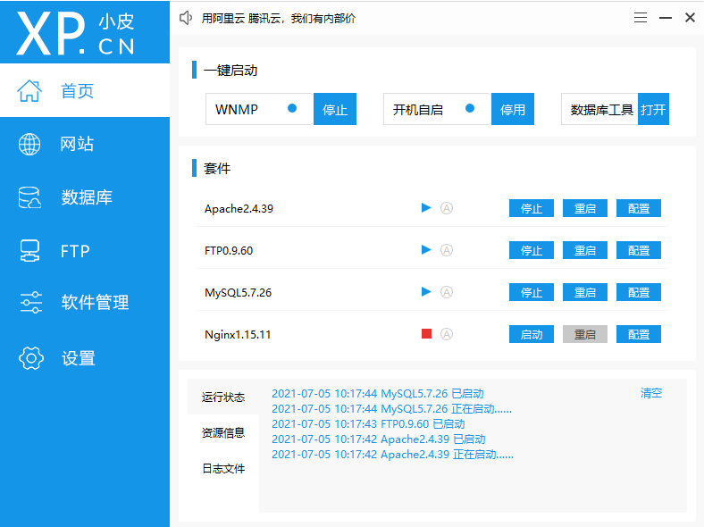This screenshot has width=704, height=527.
Task: Click the FTP server icon
Action: pyautogui.click(x=29, y=251)
